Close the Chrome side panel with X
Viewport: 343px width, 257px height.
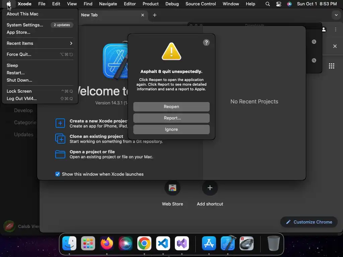coord(335,46)
